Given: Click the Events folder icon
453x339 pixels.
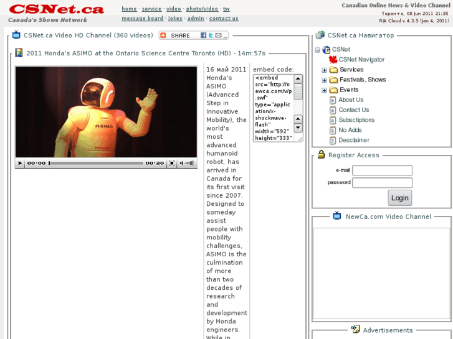Looking at the screenshot, I should click(x=333, y=90).
